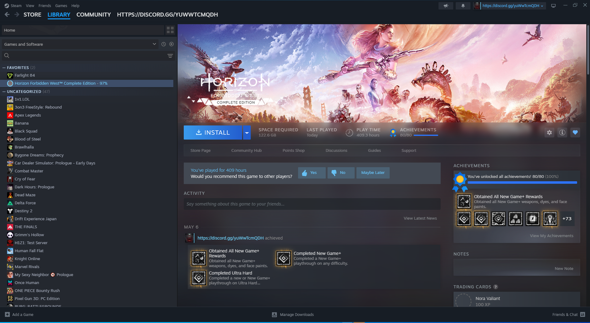This screenshot has height=323, width=590.
Task: Go back with the left arrow
Action: click(x=7, y=15)
